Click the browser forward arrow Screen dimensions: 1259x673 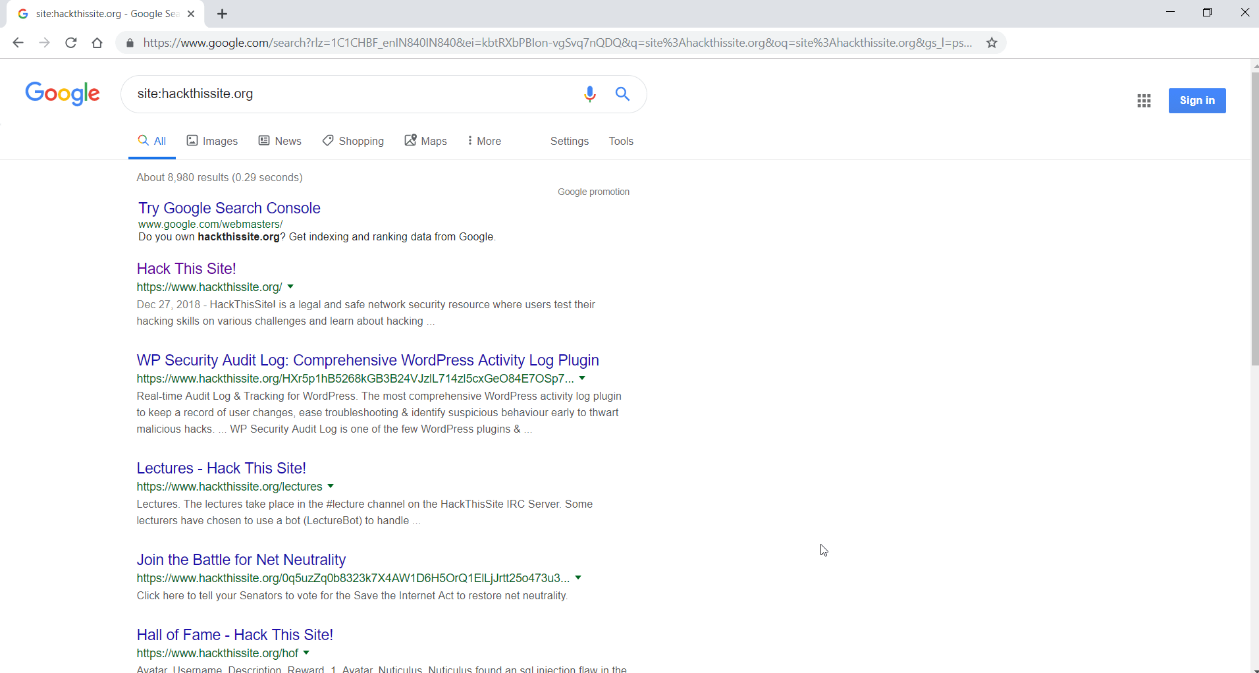tap(44, 43)
